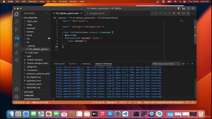The width and height of the screenshot is (212, 119).
Task: Open the Testing flask view
Action: coord(17,52)
